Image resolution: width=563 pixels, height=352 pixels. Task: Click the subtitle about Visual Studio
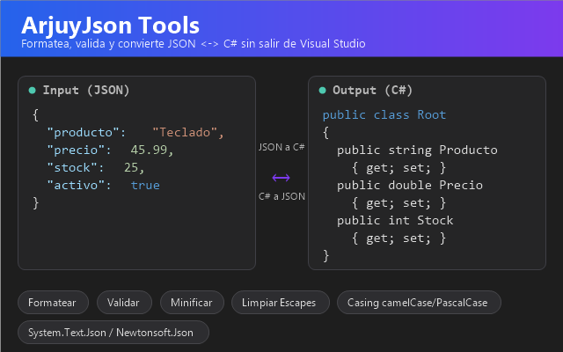pos(194,44)
